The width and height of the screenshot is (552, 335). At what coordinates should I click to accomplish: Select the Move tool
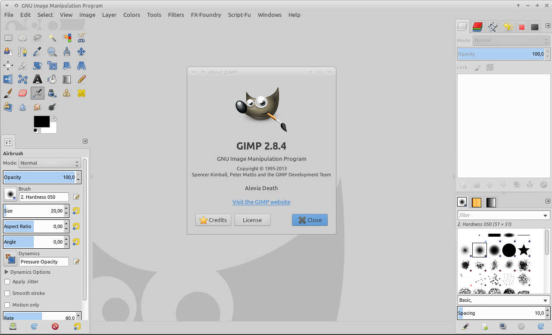(x=82, y=52)
